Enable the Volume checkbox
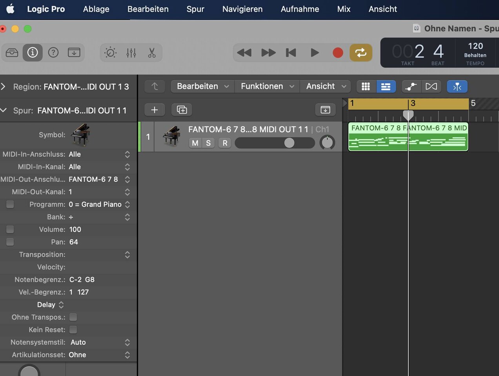 (x=10, y=230)
